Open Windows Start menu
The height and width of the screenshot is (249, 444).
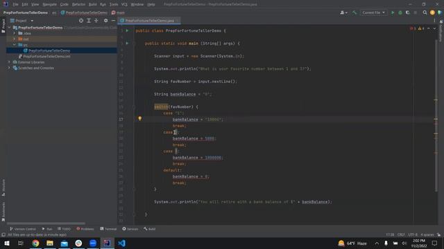click(7, 243)
